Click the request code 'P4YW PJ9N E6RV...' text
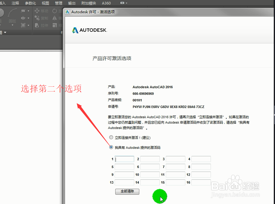The height and width of the screenshot is (204, 275). point(168,107)
